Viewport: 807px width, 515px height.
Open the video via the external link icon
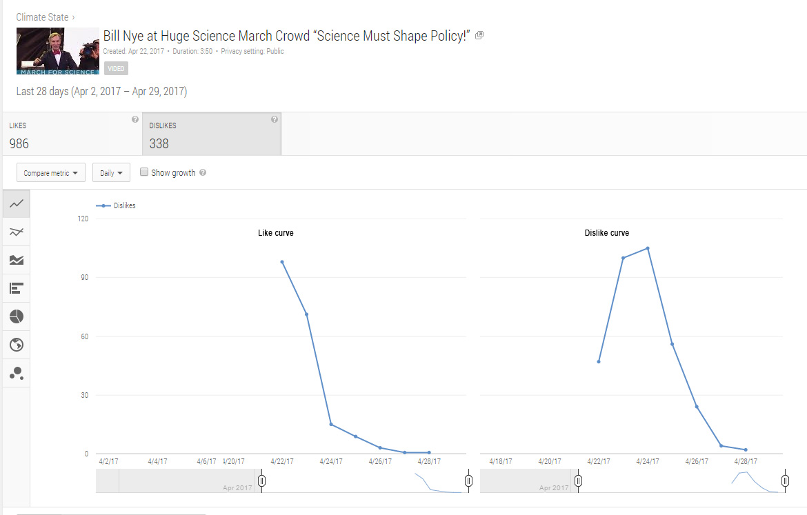[479, 36]
